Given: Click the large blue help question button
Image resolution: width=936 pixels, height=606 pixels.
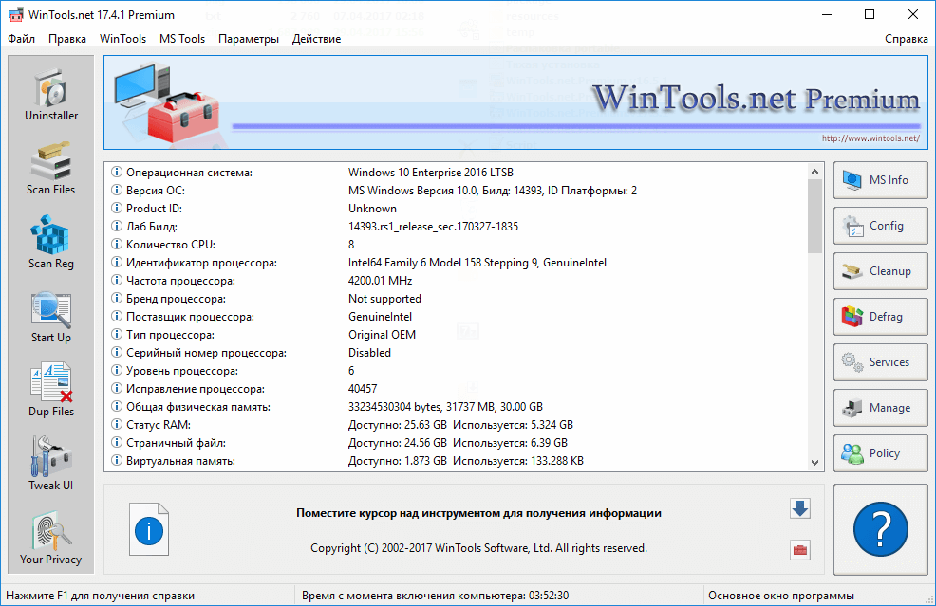Looking at the screenshot, I should pyautogui.click(x=880, y=528).
